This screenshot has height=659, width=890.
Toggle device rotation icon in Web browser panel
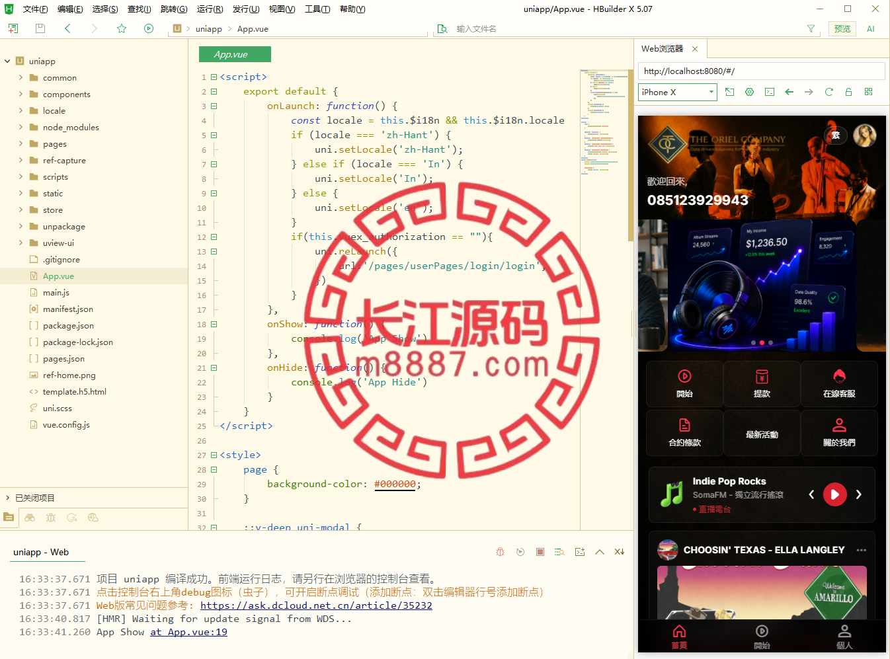pyautogui.click(x=730, y=92)
